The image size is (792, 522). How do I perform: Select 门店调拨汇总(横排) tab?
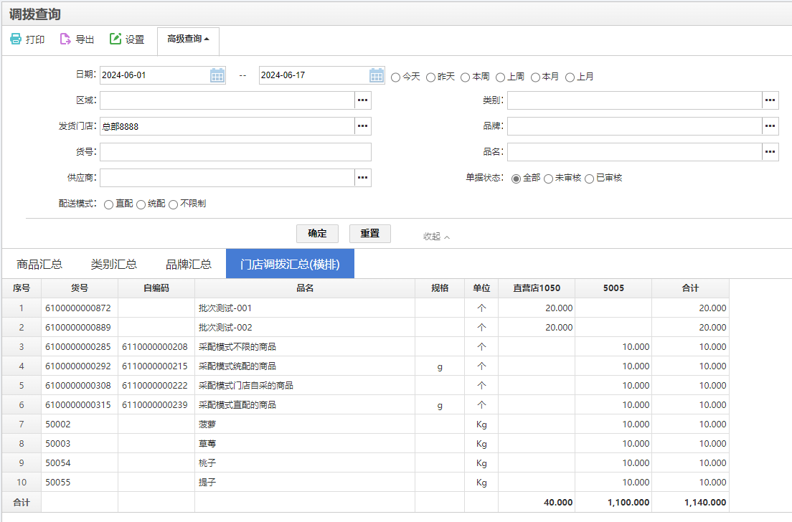[x=290, y=264]
